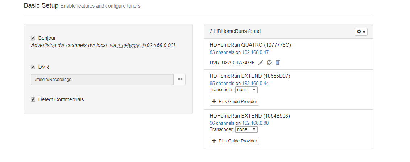410x162 pixels.
Task: Click the trash icon to delete DVR lineup
Action: coord(278,63)
